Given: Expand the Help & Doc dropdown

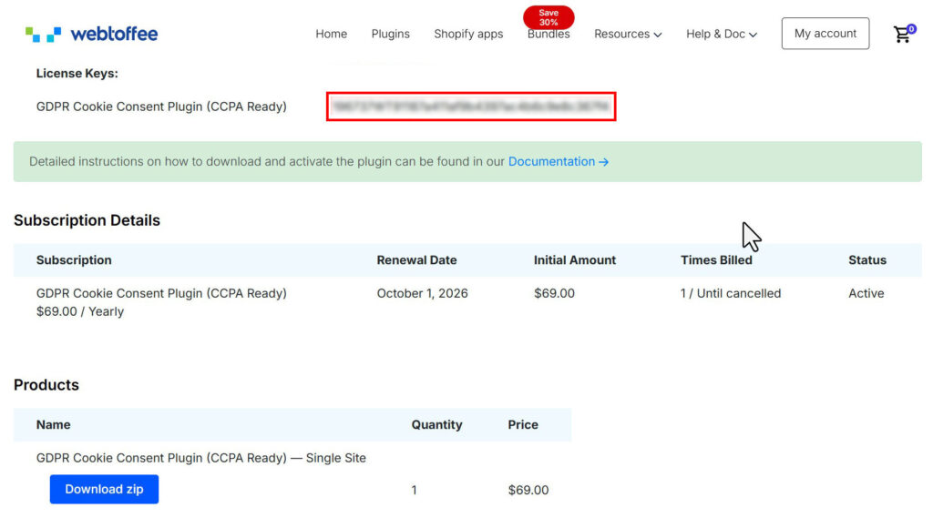Looking at the screenshot, I should (722, 34).
